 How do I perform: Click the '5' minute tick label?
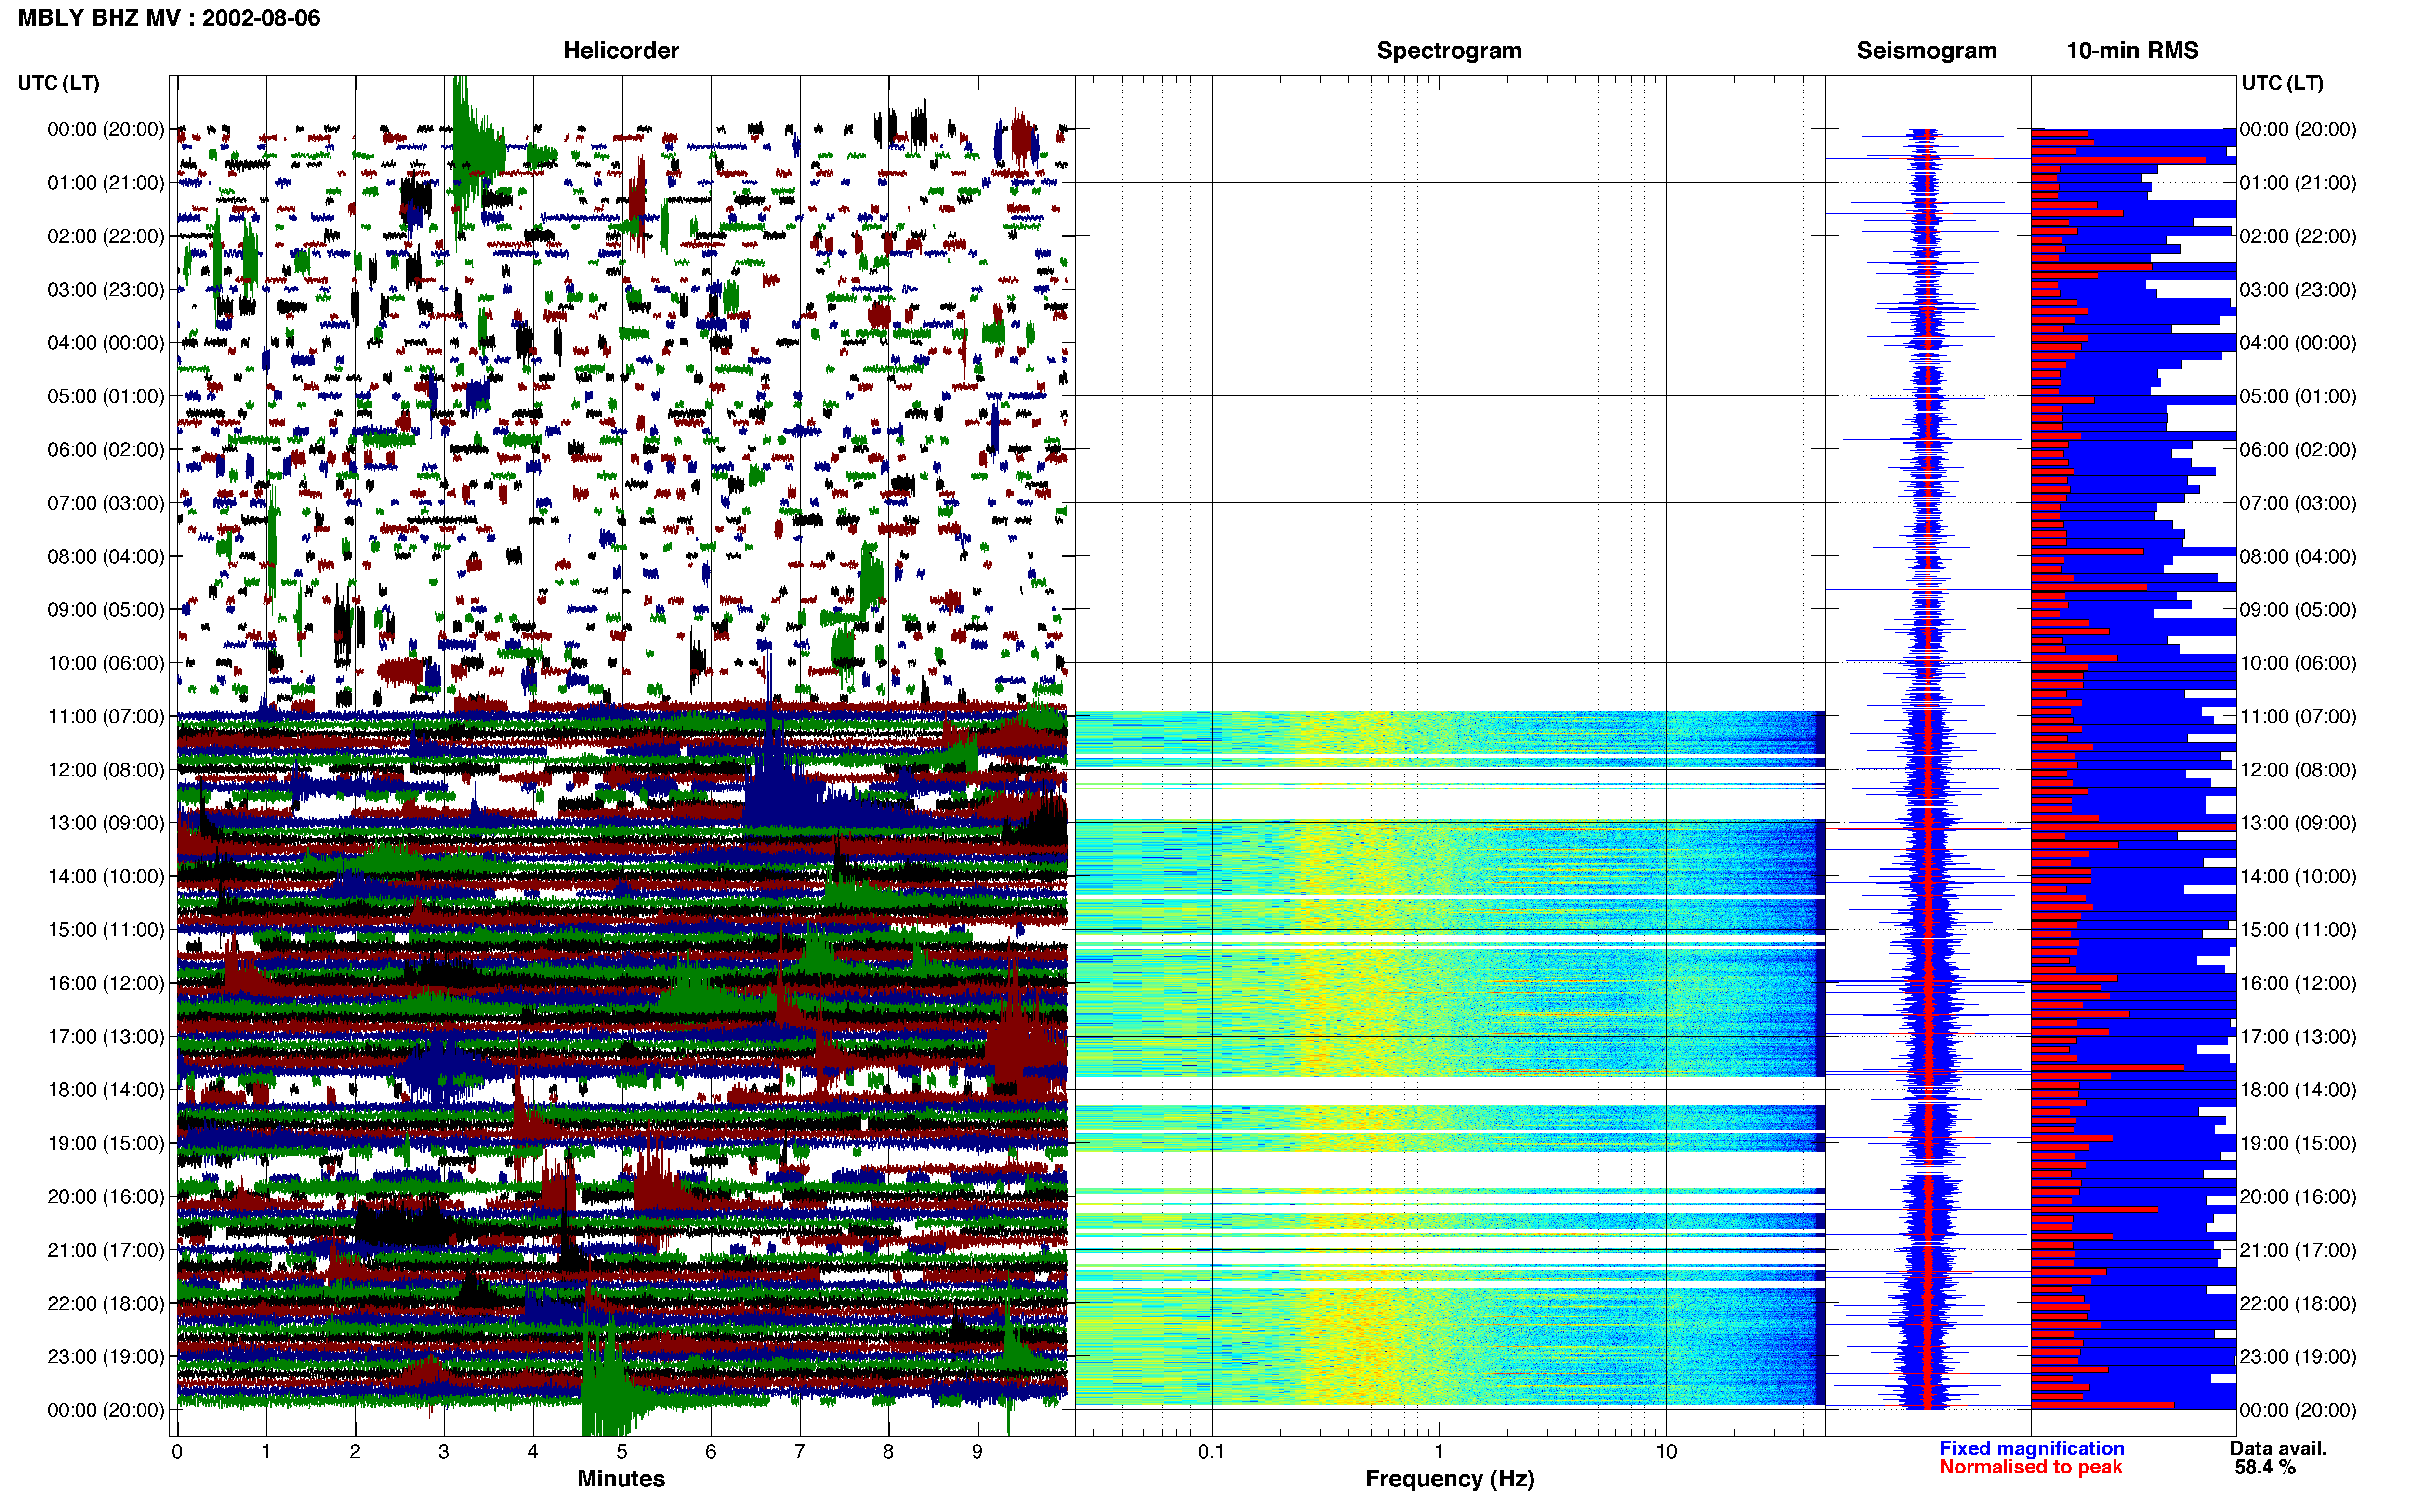[621, 1451]
